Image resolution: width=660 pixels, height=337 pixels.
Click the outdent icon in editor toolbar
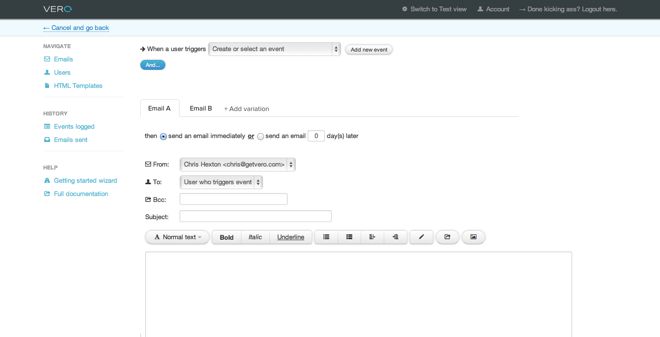point(372,237)
